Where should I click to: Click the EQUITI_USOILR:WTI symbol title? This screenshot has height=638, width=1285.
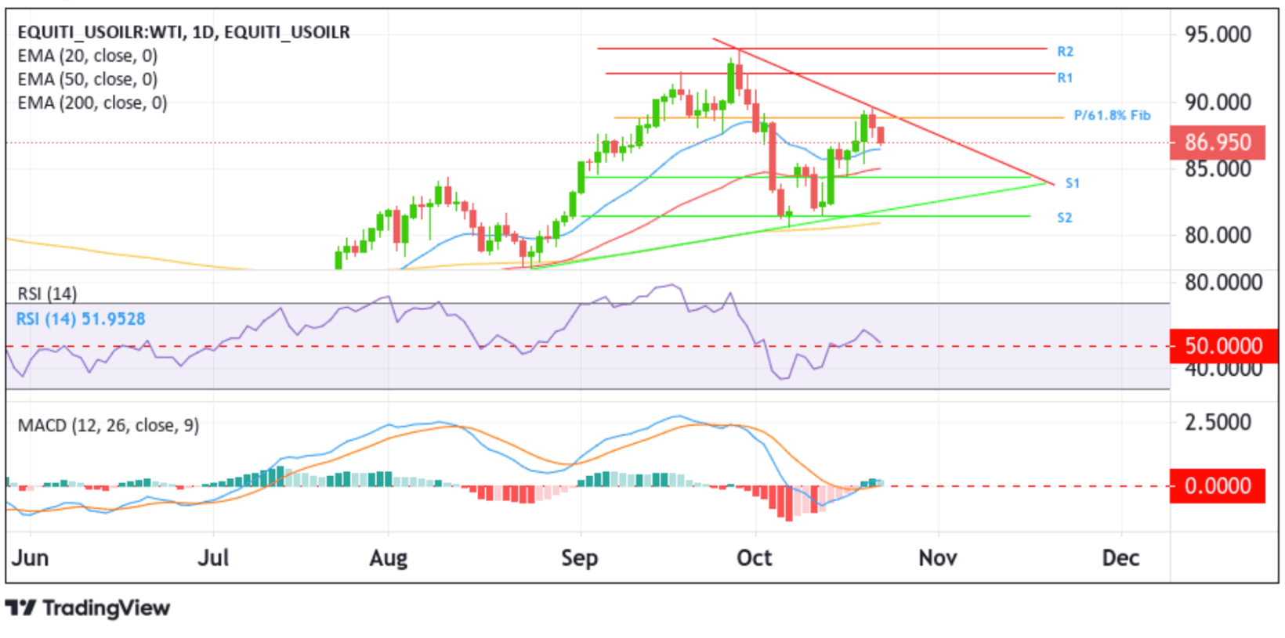click(183, 32)
